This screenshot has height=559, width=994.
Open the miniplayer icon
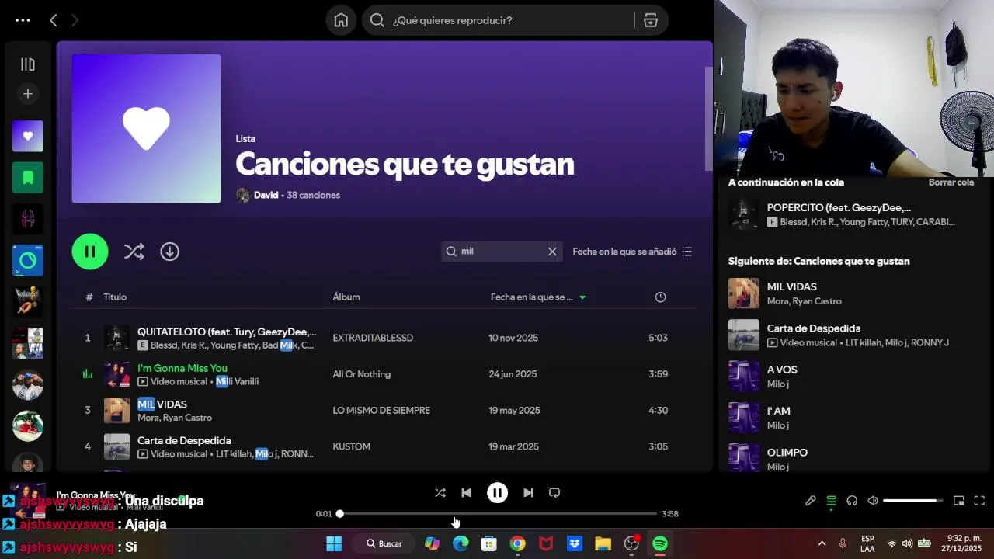(x=959, y=501)
